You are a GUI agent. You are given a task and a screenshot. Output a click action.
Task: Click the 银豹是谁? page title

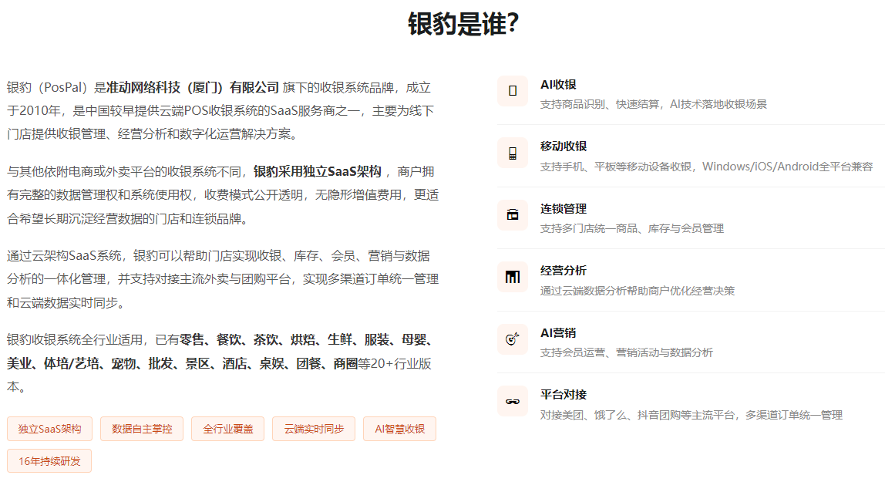point(463,24)
